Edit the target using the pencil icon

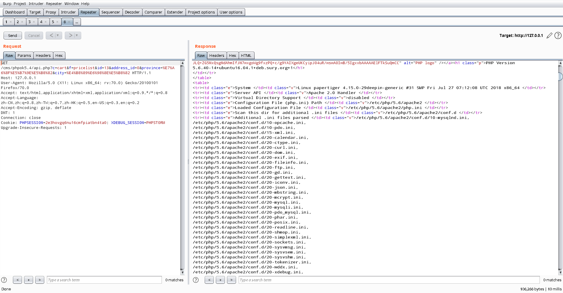click(x=550, y=35)
